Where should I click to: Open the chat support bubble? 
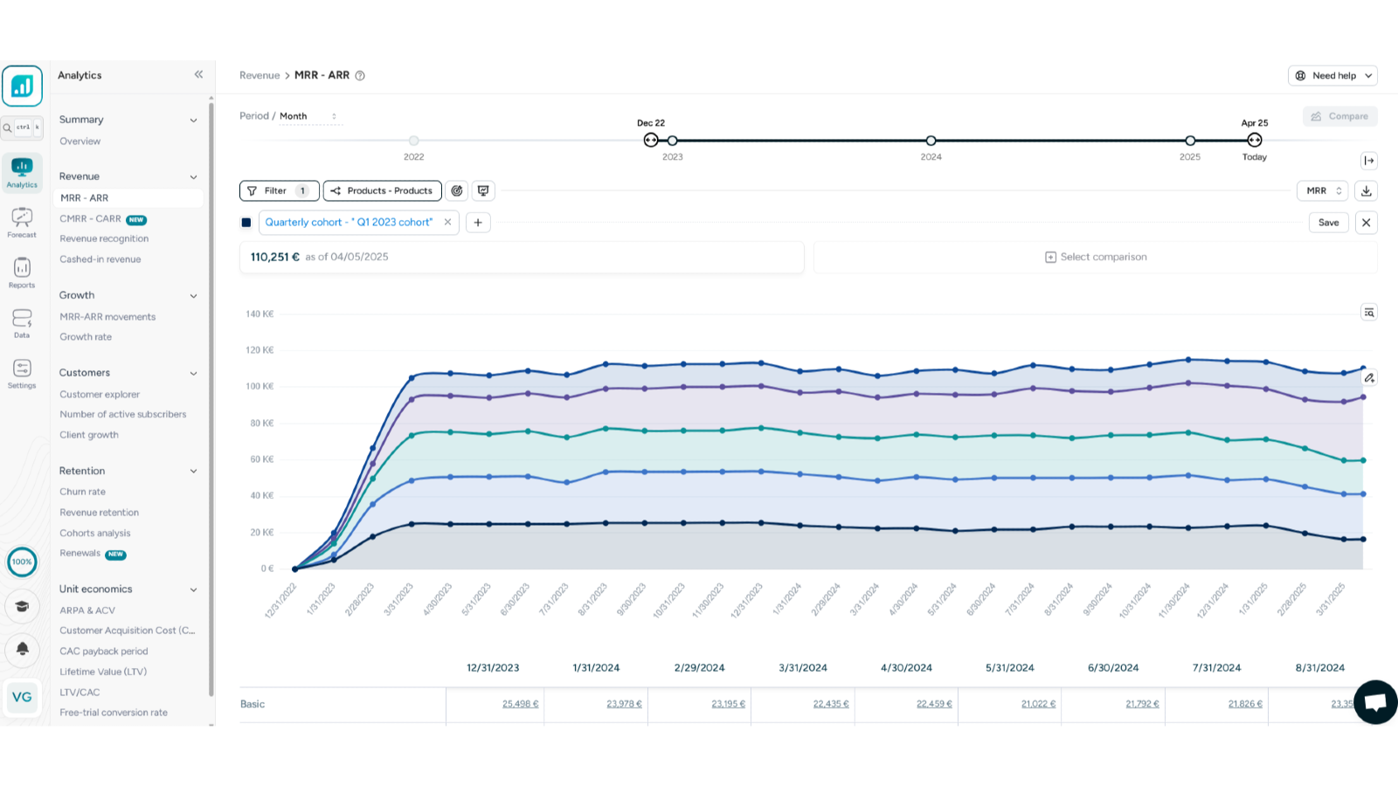coord(1374,702)
